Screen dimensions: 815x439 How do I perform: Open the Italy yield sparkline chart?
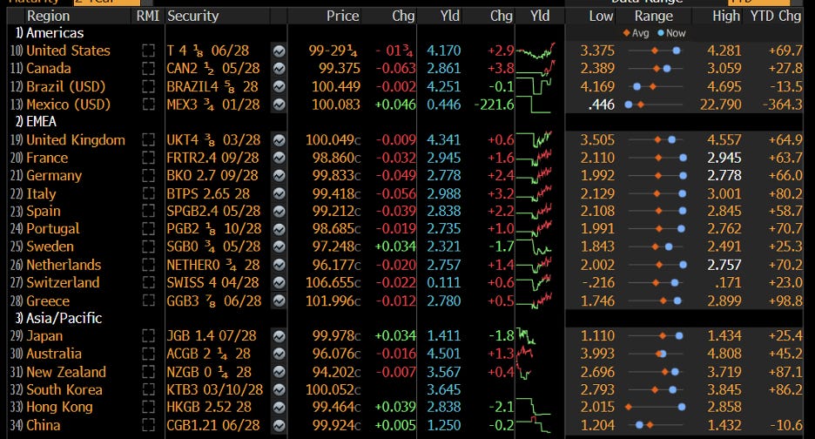(535, 194)
